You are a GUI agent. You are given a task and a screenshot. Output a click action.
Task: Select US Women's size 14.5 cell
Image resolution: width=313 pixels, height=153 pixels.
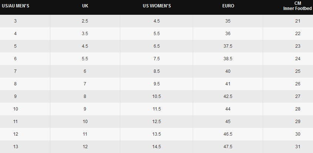156,147
